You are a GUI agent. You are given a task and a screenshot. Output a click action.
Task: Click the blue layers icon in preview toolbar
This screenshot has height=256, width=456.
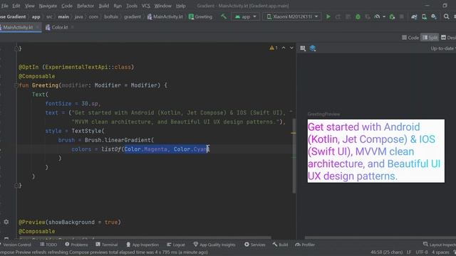coord(313,48)
